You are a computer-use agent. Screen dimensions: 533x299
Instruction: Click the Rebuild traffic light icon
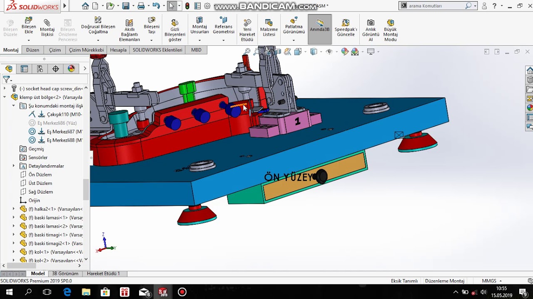pyautogui.click(x=187, y=6)
